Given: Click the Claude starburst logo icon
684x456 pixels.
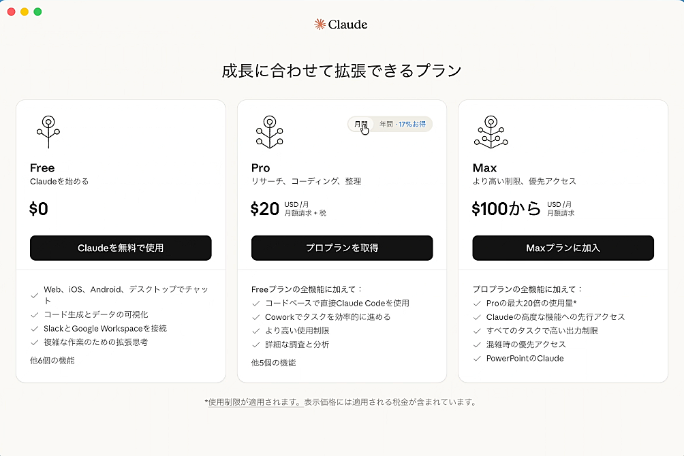Looking at the screenshot, I should [320, 25].
